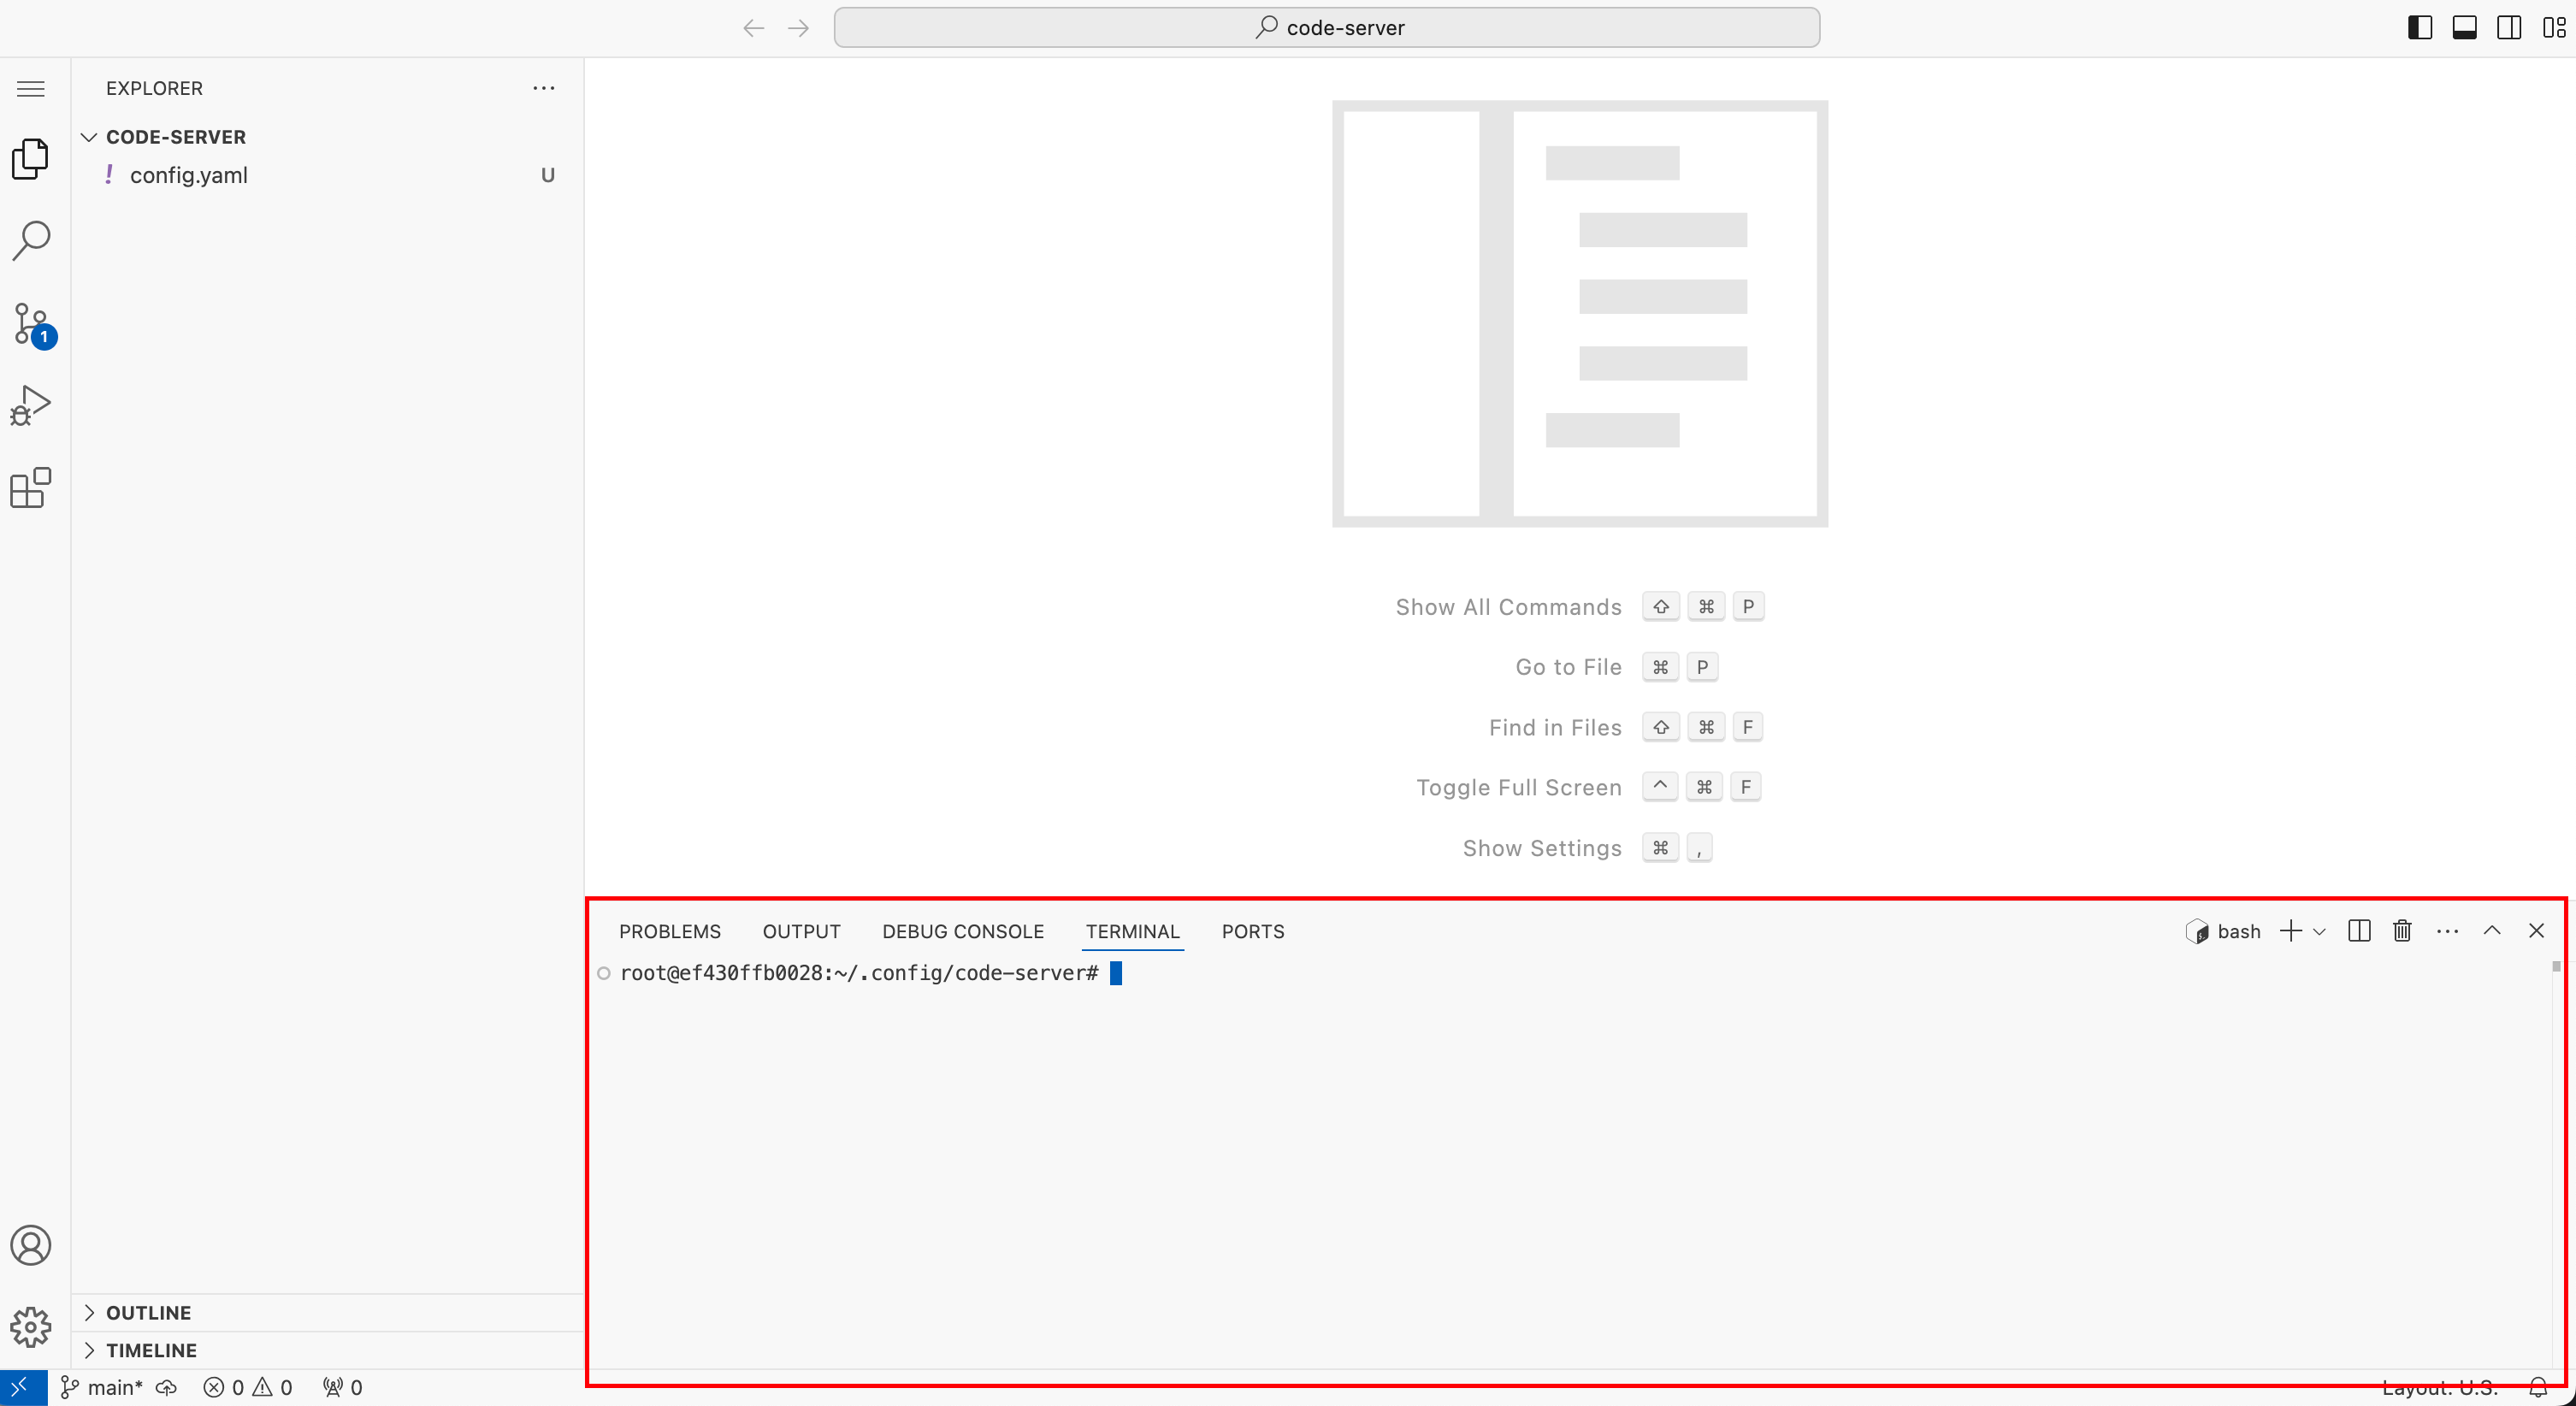Go back with the left arrow
This screenshot has width=2576, height=1406.
tap(754, 28)
